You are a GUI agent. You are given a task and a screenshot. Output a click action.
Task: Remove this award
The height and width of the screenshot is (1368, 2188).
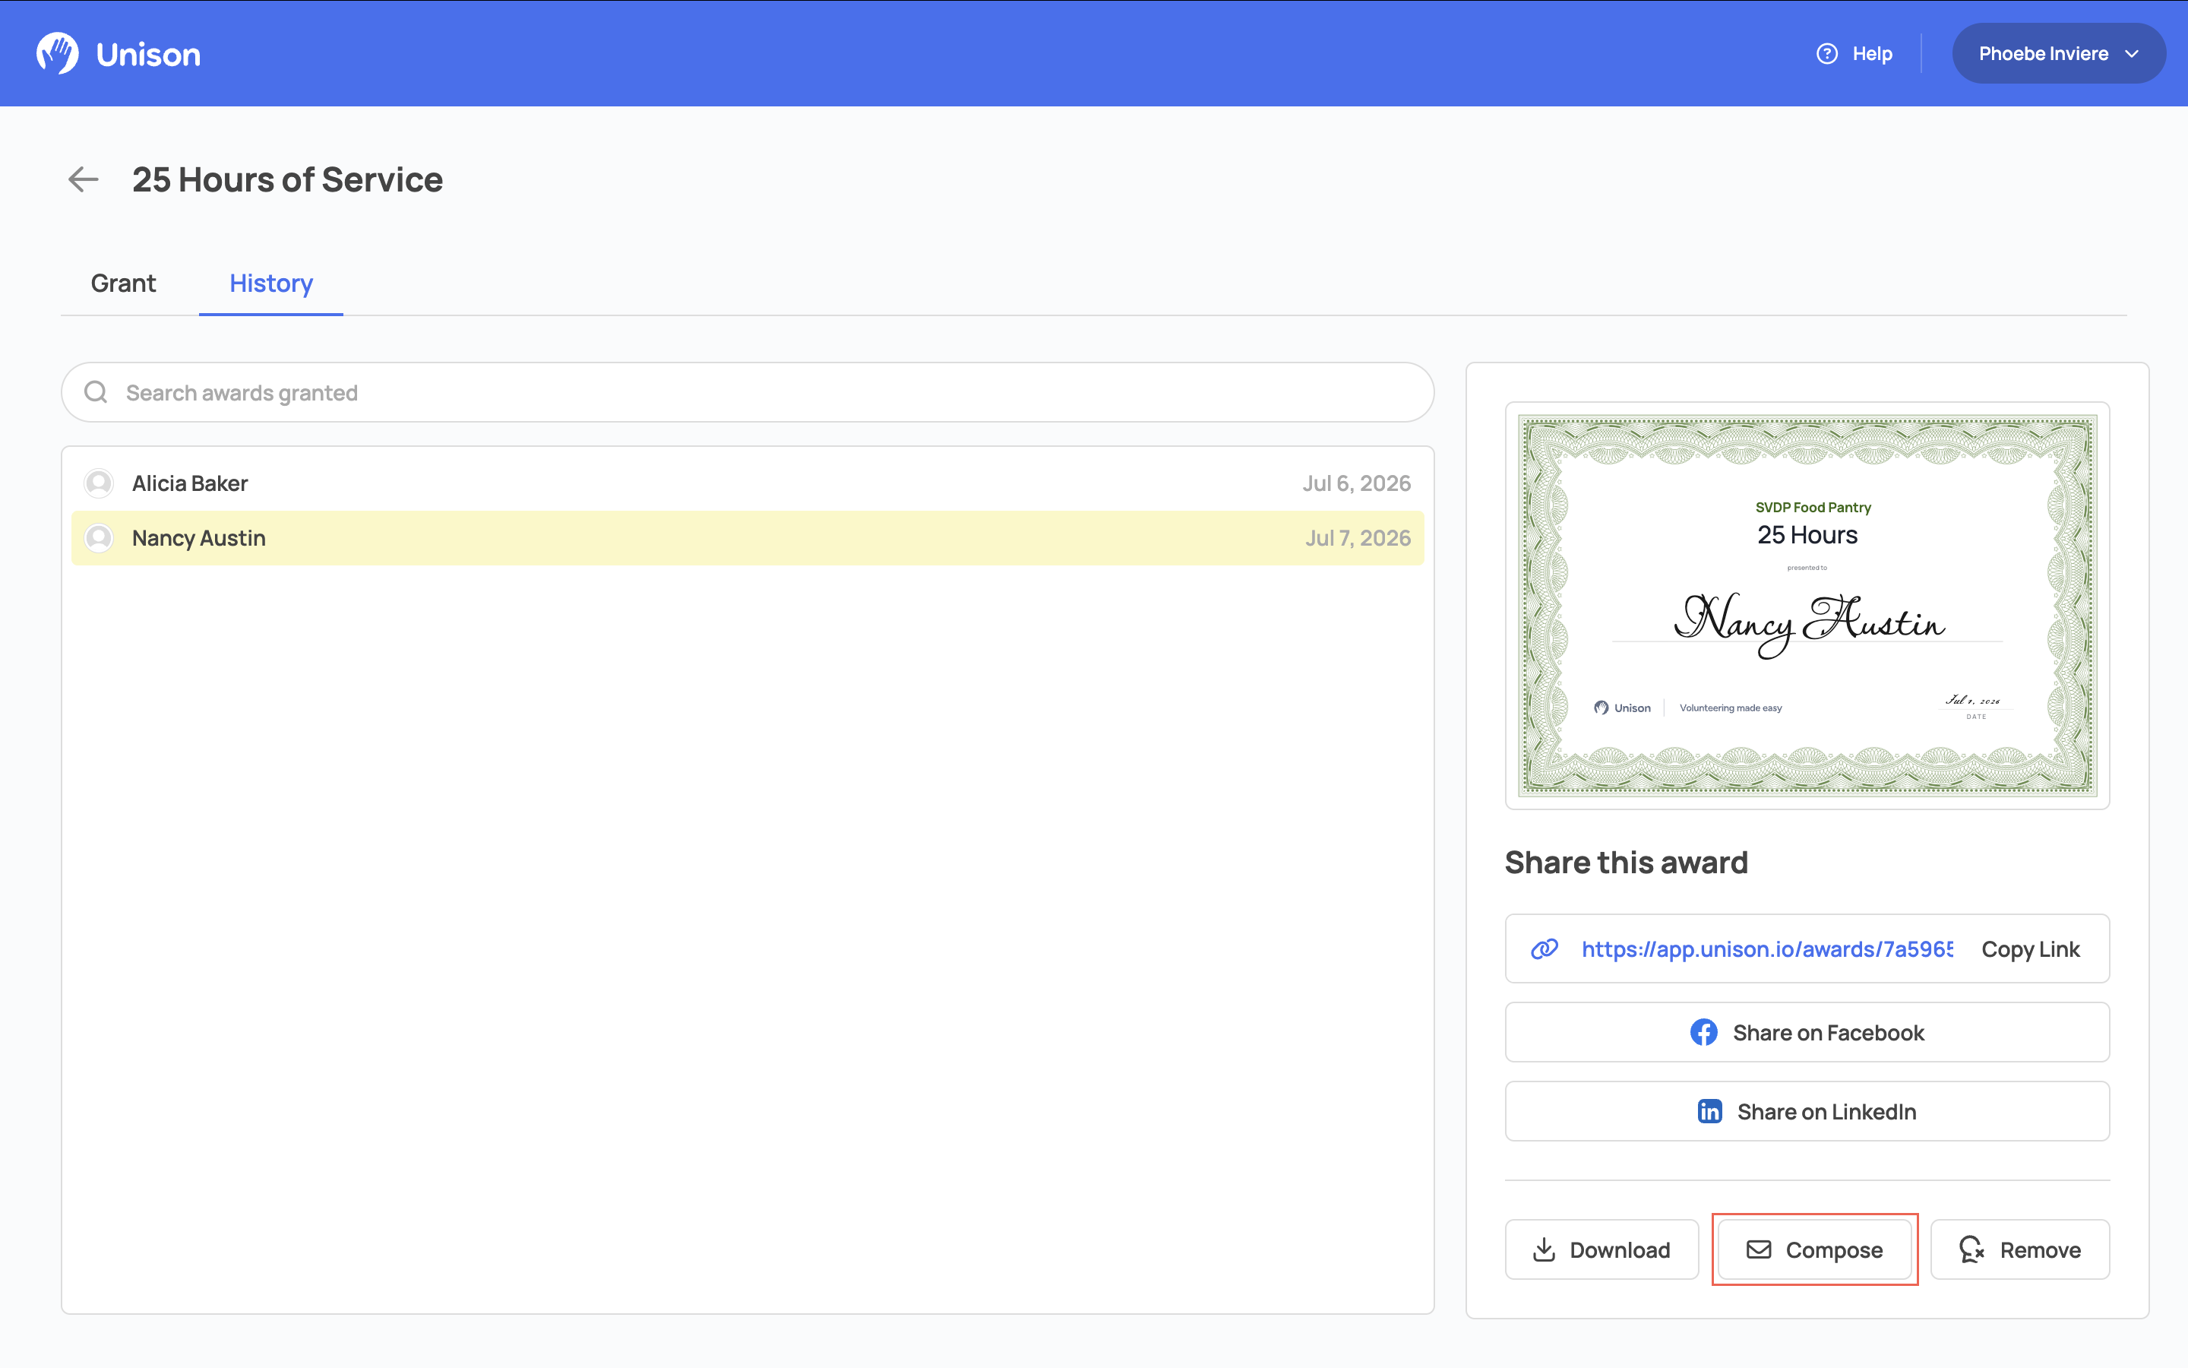pos(2020,1249)
